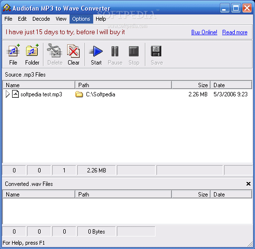Click the converted files Path column header

pyautogui.click(x=124, y=194)
